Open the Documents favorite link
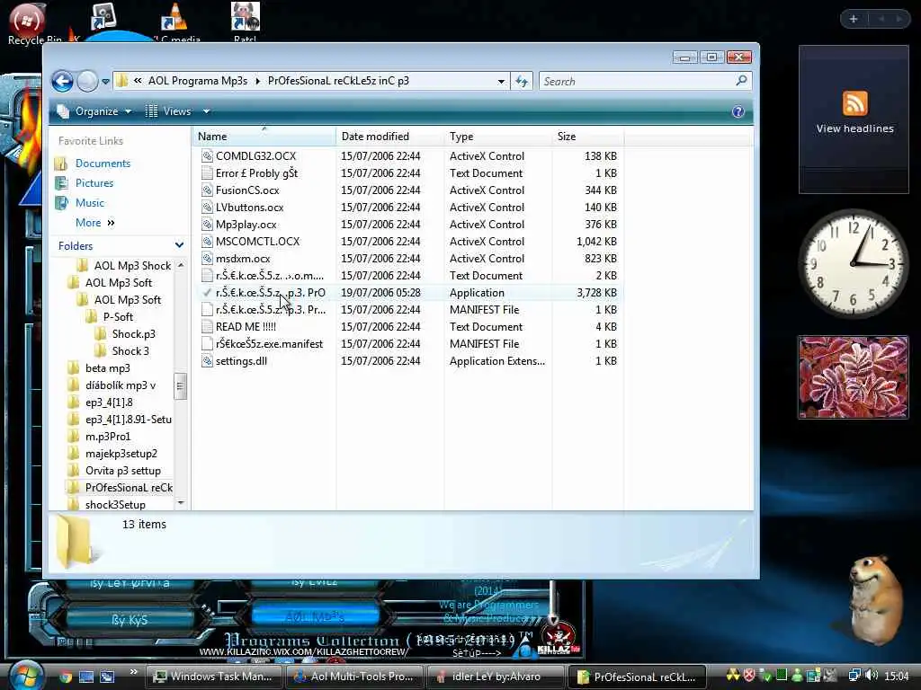Screen dimensions: 921x690 (x=103, y=164)
